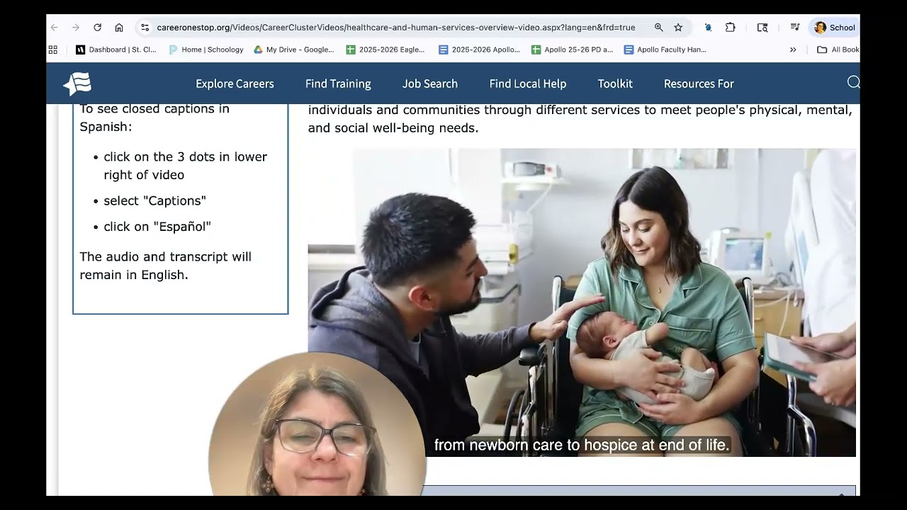The width and height of the screenshot is (907, 510).
Task: Open the Dashboard | St. Cl... bookmark
Action: coord(116,50)
